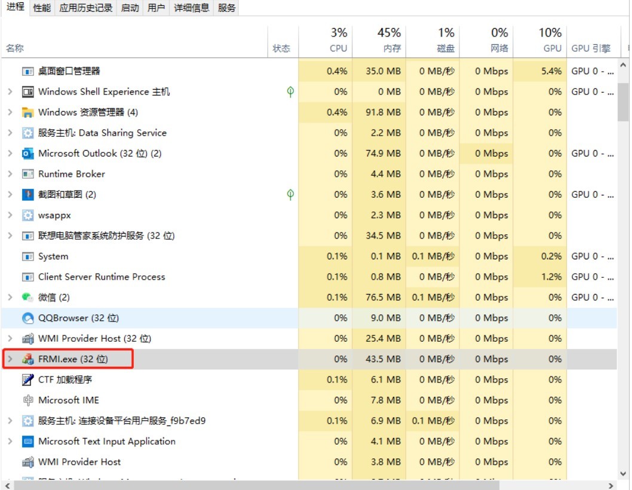Click the 64-bit WMI Provider Host icon
Viewport: 632px width, 490px height.
pos(27,462)
